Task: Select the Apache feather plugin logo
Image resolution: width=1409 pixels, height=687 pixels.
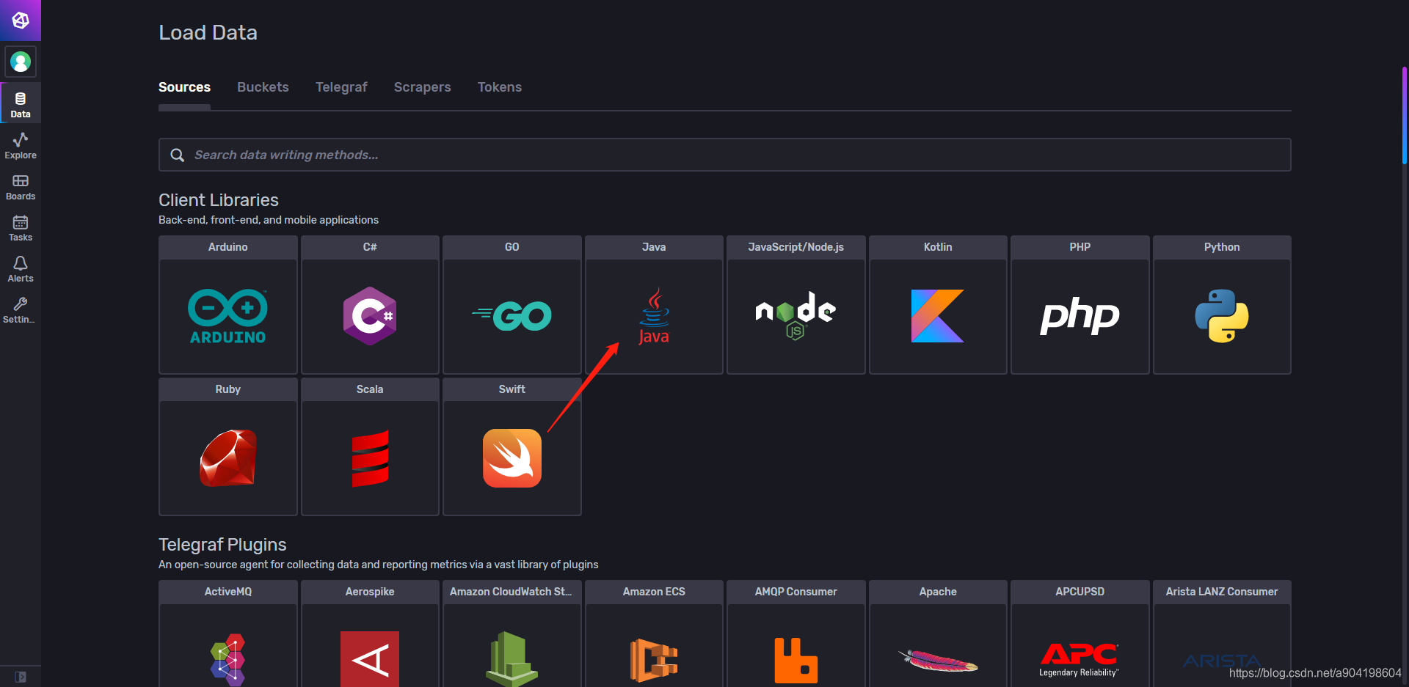Action: [938, 660]
